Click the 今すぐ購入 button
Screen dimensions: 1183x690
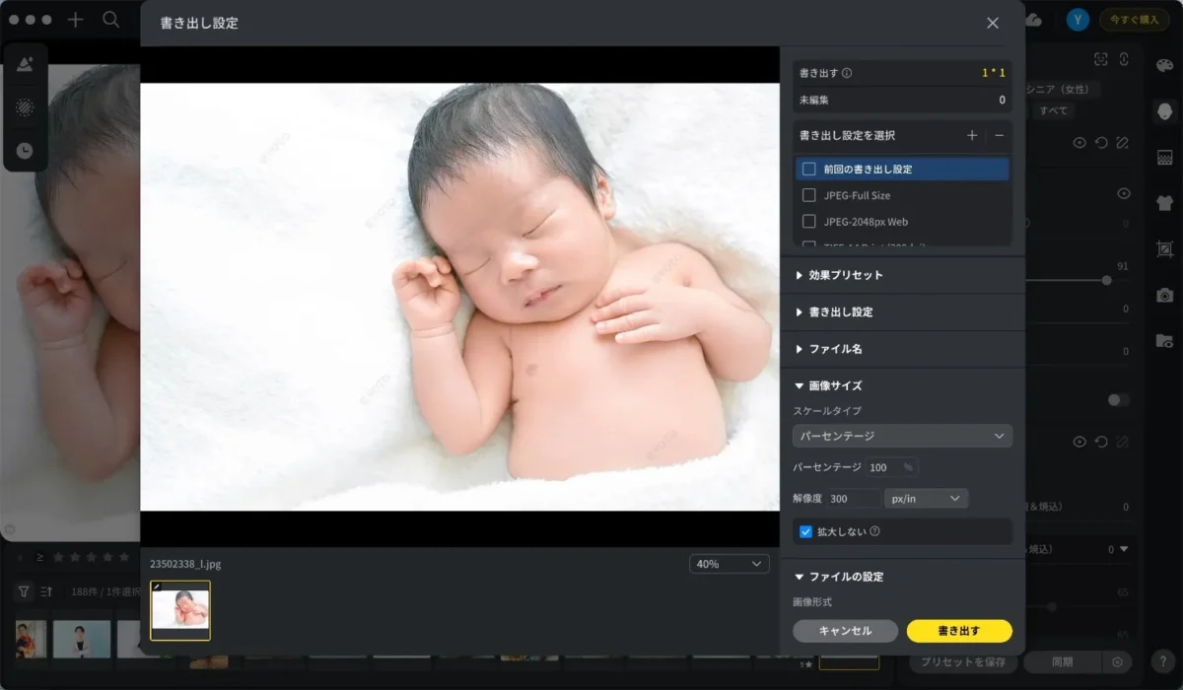point(1135,20)
